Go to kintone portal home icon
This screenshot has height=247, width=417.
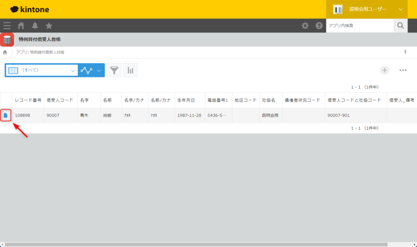point(21,26)
